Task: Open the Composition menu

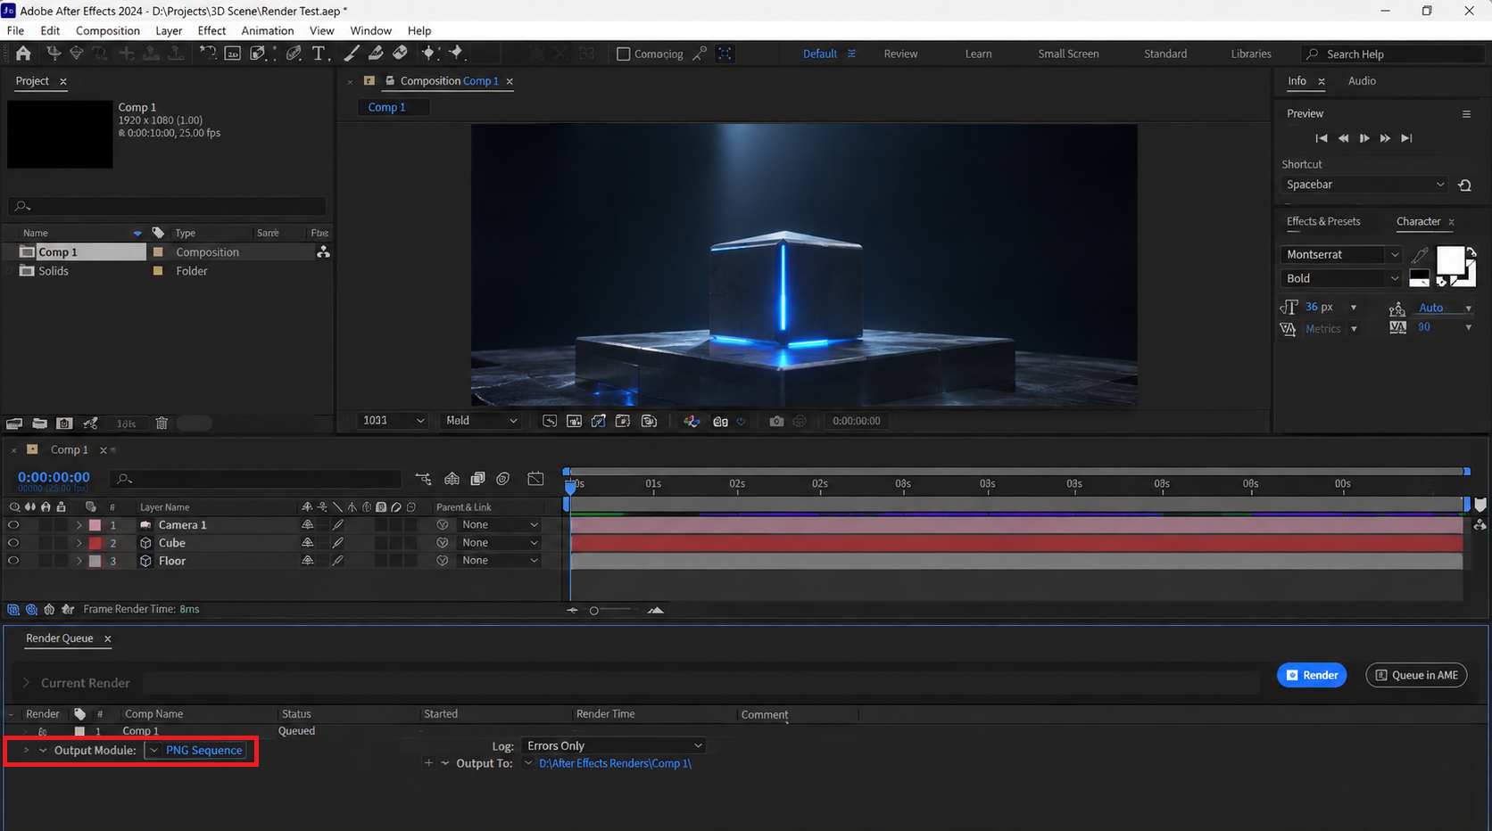Action: pyautogui.click(x=108, y=30)
